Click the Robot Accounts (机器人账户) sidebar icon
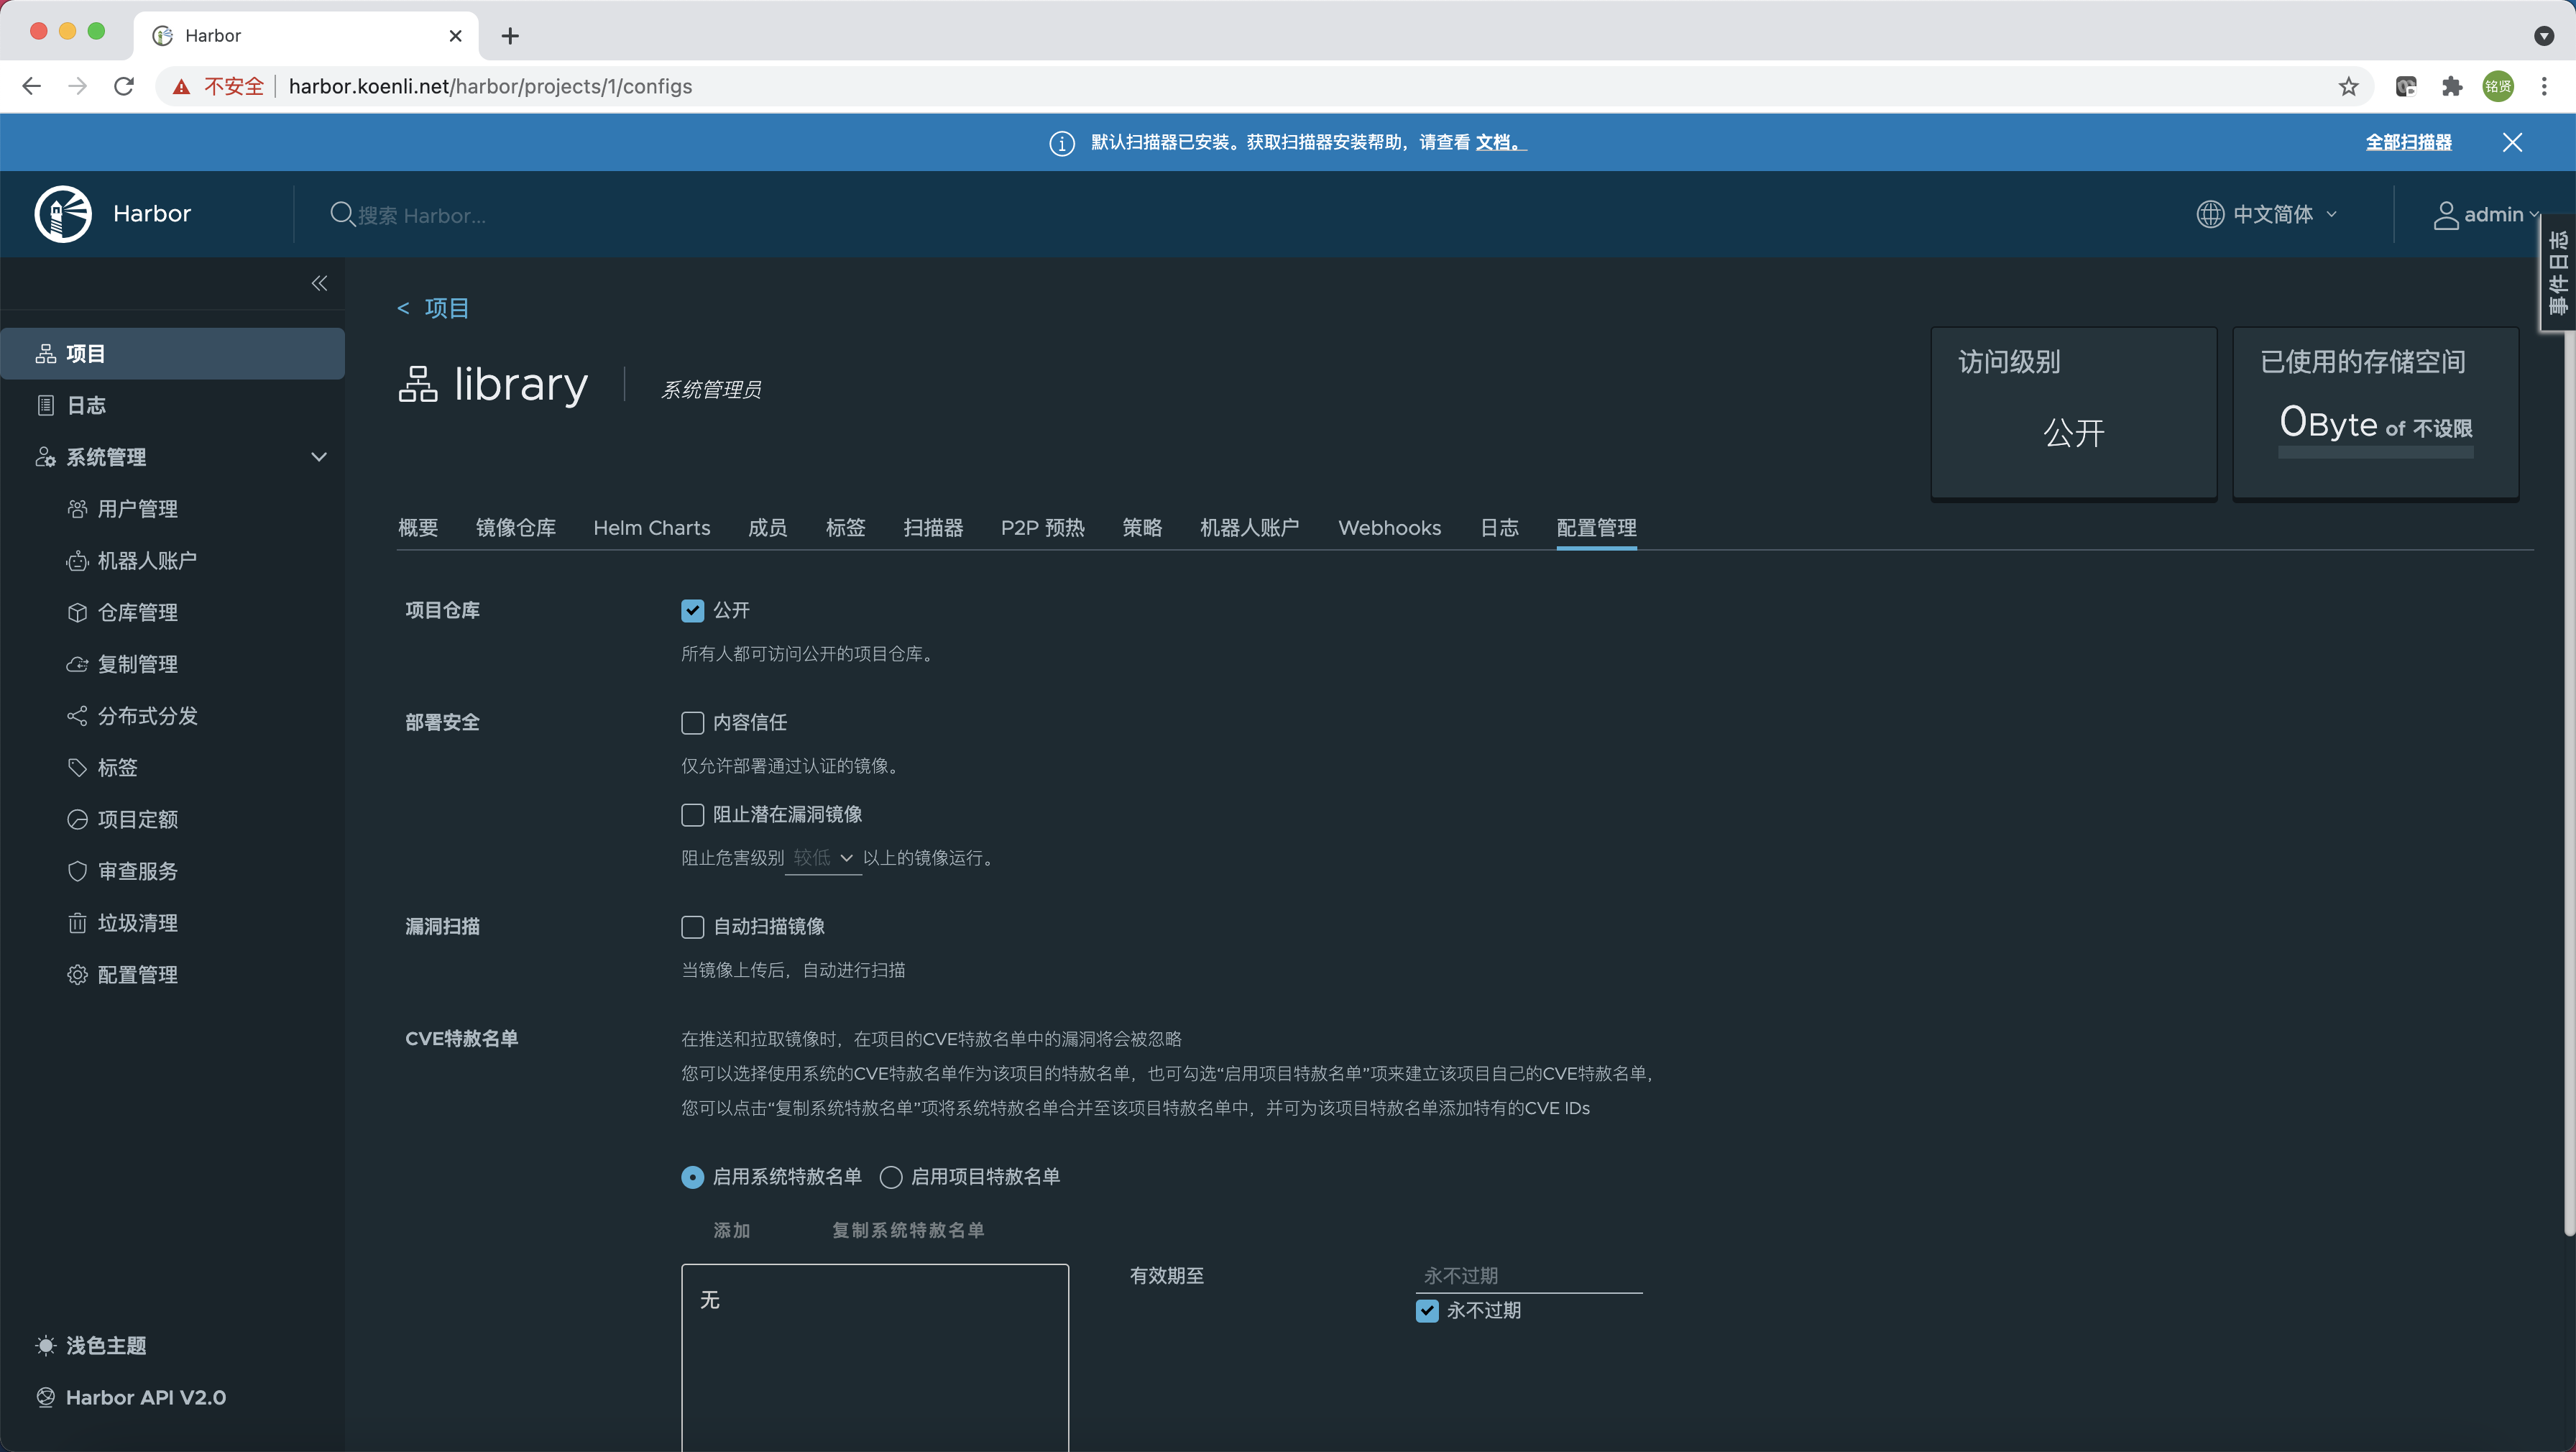This screenshot has width=2576, height=1452. pos(77,561)
